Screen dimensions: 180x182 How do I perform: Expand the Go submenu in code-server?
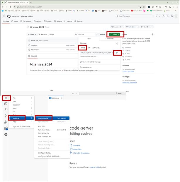pos(22,111)
